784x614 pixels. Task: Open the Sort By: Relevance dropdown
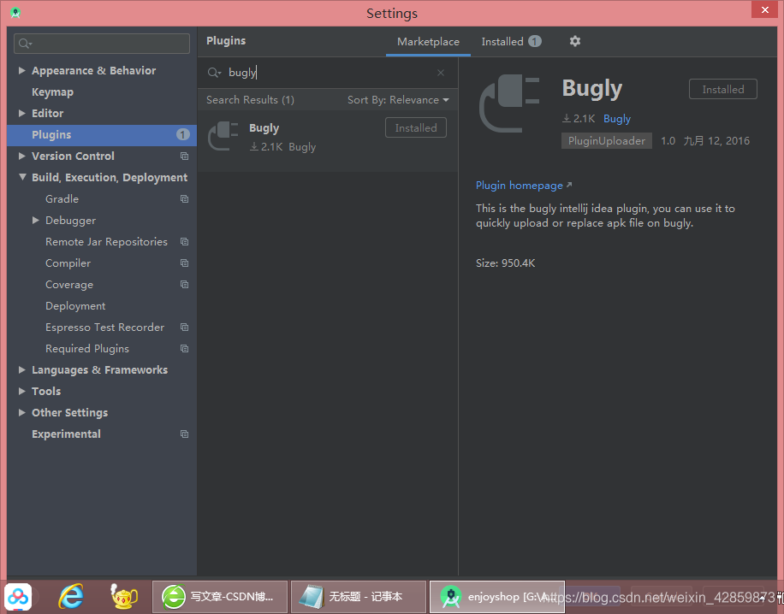398,100
